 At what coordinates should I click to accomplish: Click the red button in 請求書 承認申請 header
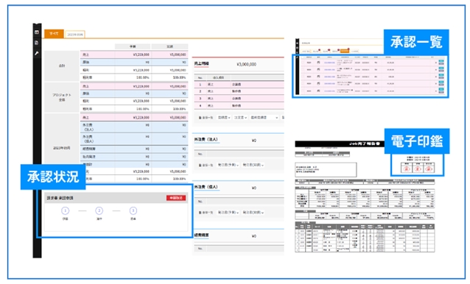click(176, 198)
